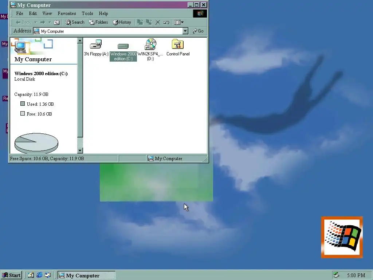
Task: Click the Copy To toolbar icon
Action: pyautogui.click(x=149, y=22)
